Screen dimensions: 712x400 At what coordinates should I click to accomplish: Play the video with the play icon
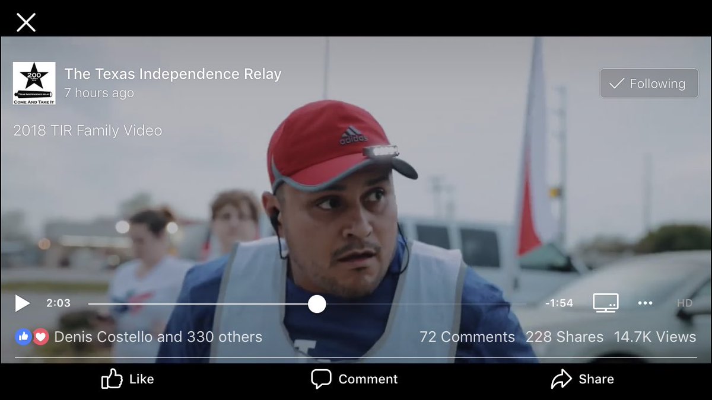pos(22,303)
